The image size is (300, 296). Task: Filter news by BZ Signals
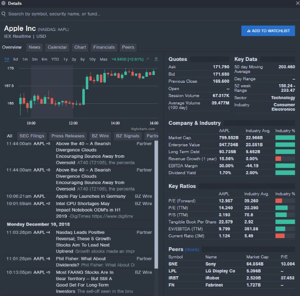128,136
